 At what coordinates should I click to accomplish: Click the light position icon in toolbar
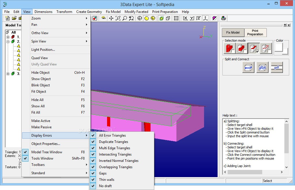coord(103,18)
